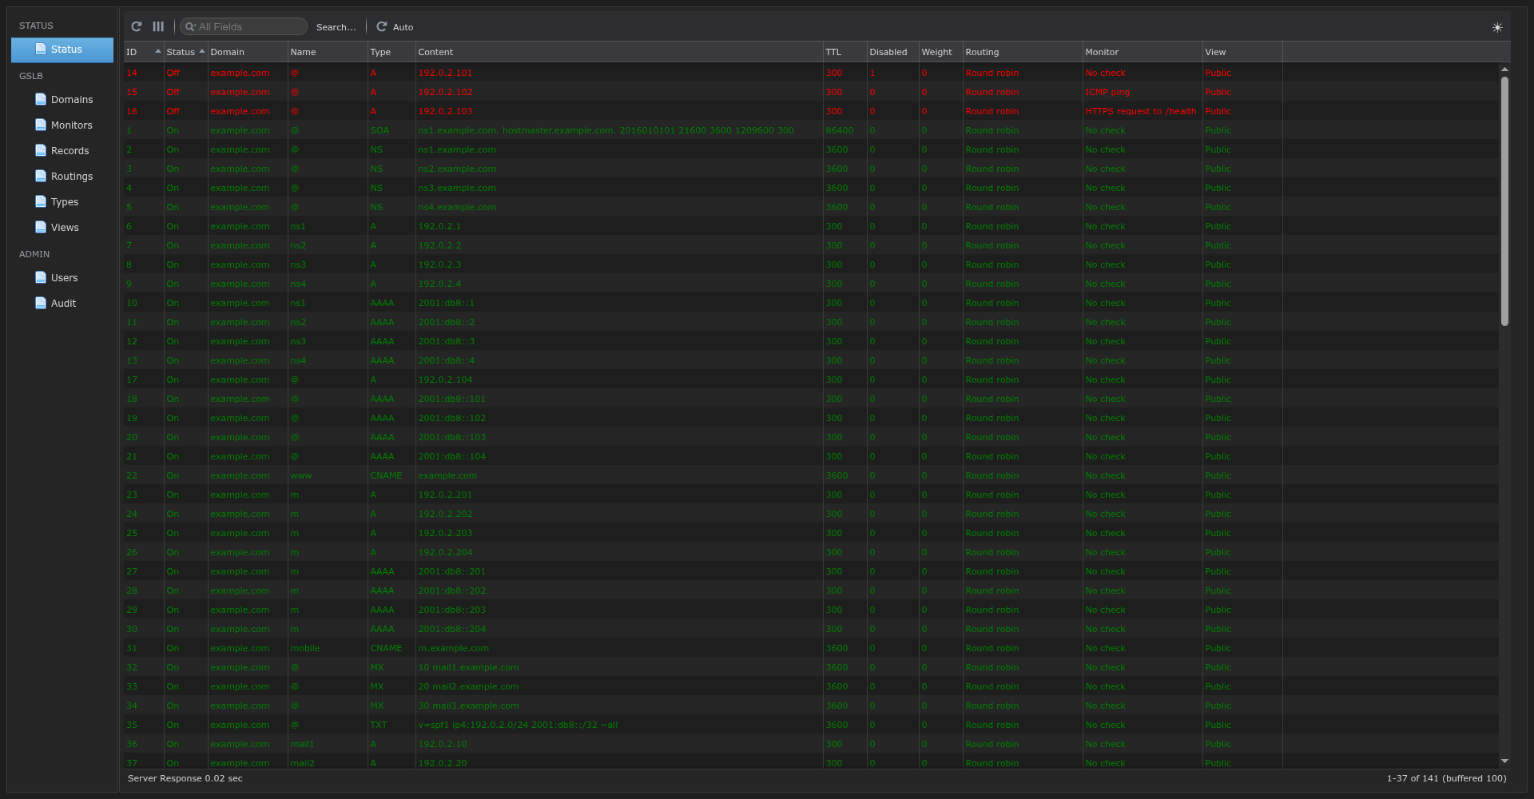Screen dimensions: 1534x799
Task: Click the scroll up arrow of the grid
Action: [1504, 70]
